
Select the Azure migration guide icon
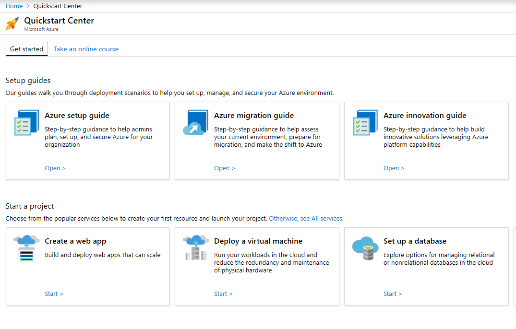tap(196, 123)
